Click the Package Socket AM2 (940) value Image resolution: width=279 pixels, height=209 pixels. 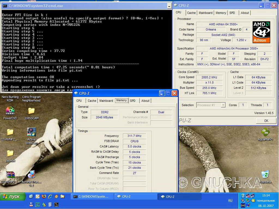pyautogui.click(x=223, y=35)
